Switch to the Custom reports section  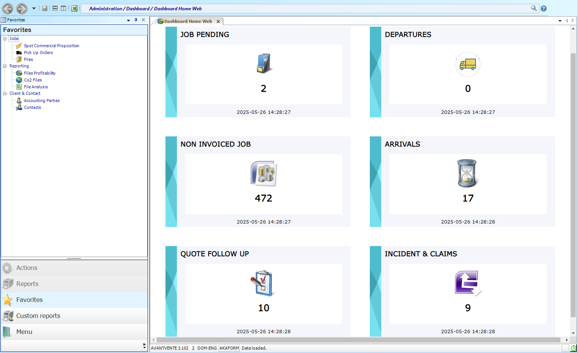74,316
